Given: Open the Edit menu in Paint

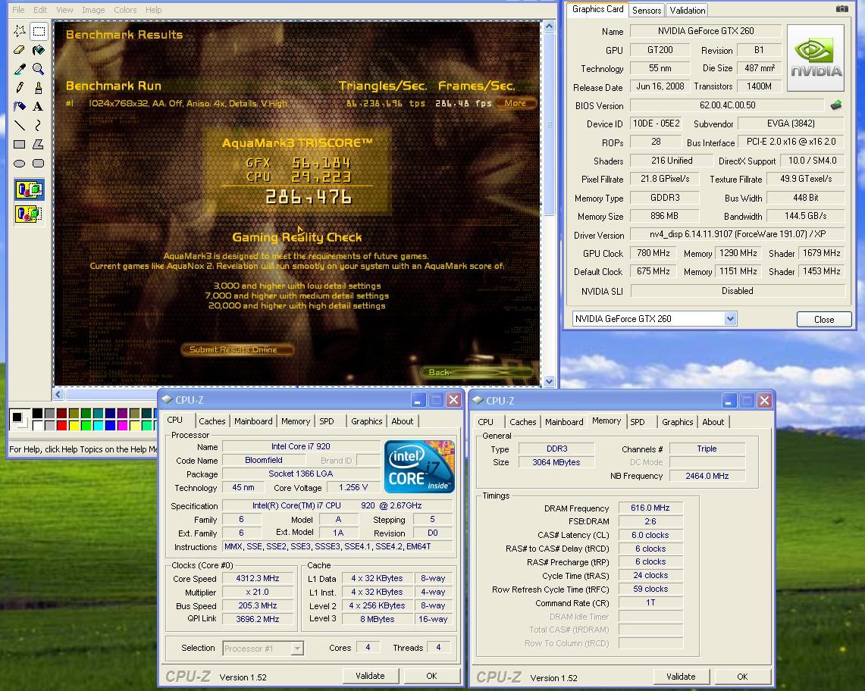Looking at the screenshot, I should click(40, 10).
